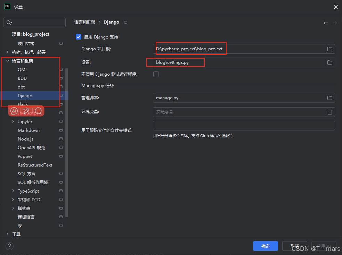The width and height of the screenshot is (342, 255).
Task: Expand 工具 section
Action: [x=8, y=234]
